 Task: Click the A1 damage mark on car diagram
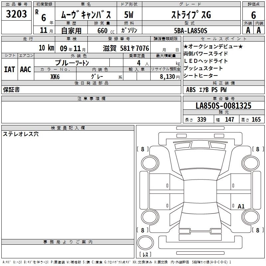tap(241, 206)
